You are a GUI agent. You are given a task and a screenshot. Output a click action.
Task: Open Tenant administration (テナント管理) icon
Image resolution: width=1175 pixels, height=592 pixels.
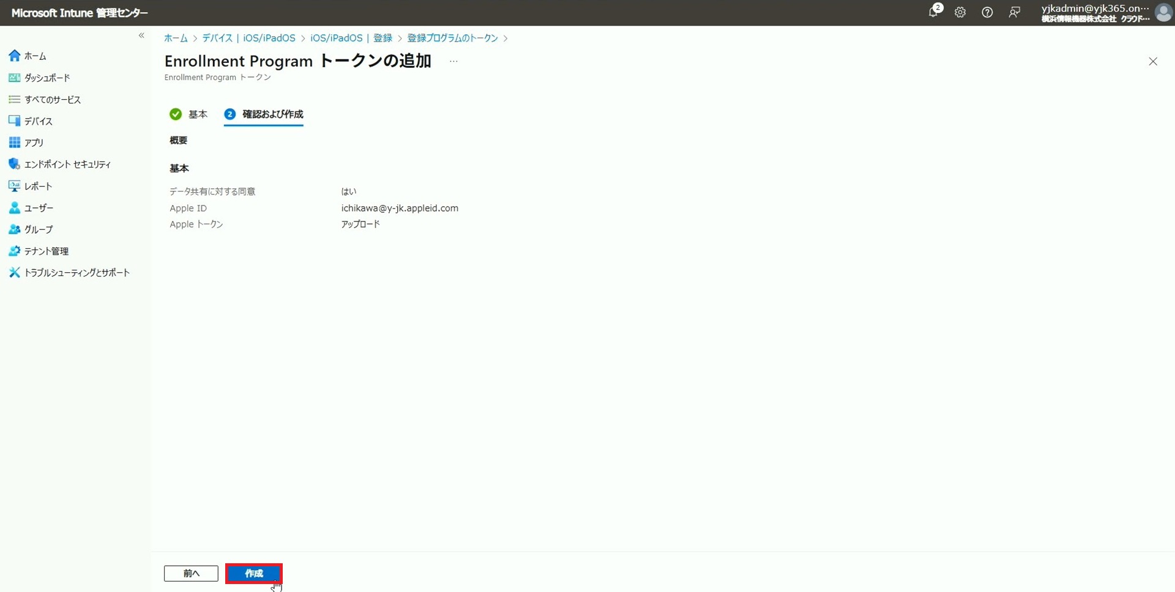15,251
